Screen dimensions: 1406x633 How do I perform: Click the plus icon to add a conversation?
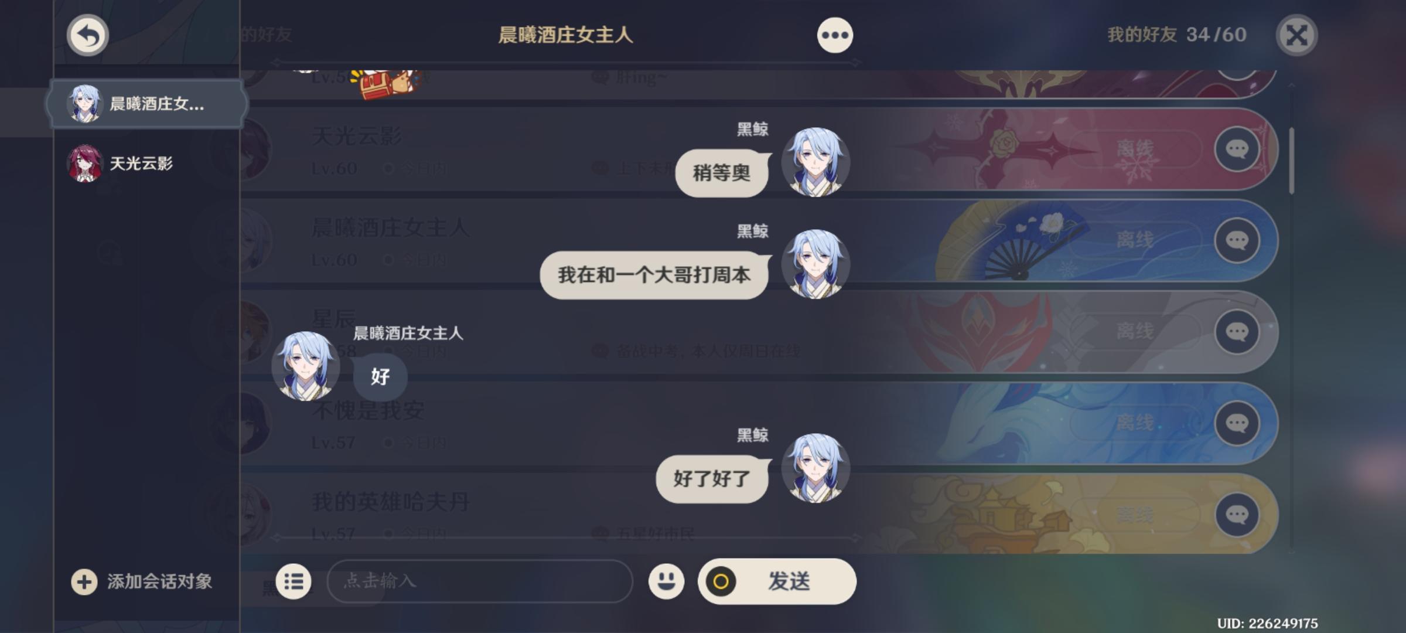84,582
